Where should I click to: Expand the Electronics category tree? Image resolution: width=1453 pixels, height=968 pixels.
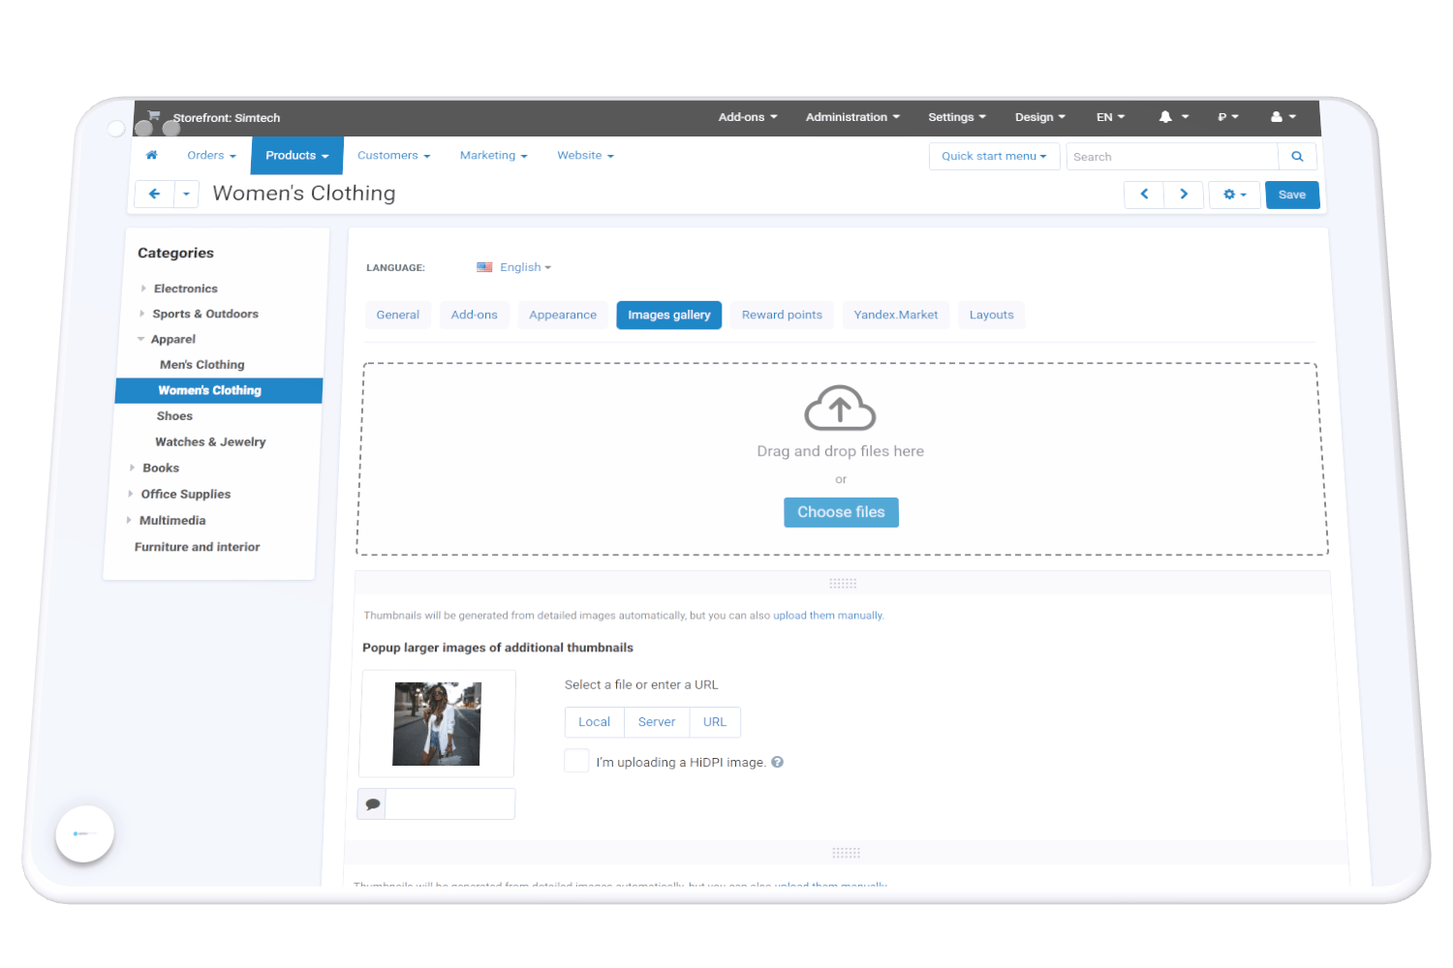pyautogui.click(x=143, y=288)
